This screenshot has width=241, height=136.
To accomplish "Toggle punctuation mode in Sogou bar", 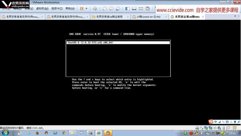I will coord(223,122).
